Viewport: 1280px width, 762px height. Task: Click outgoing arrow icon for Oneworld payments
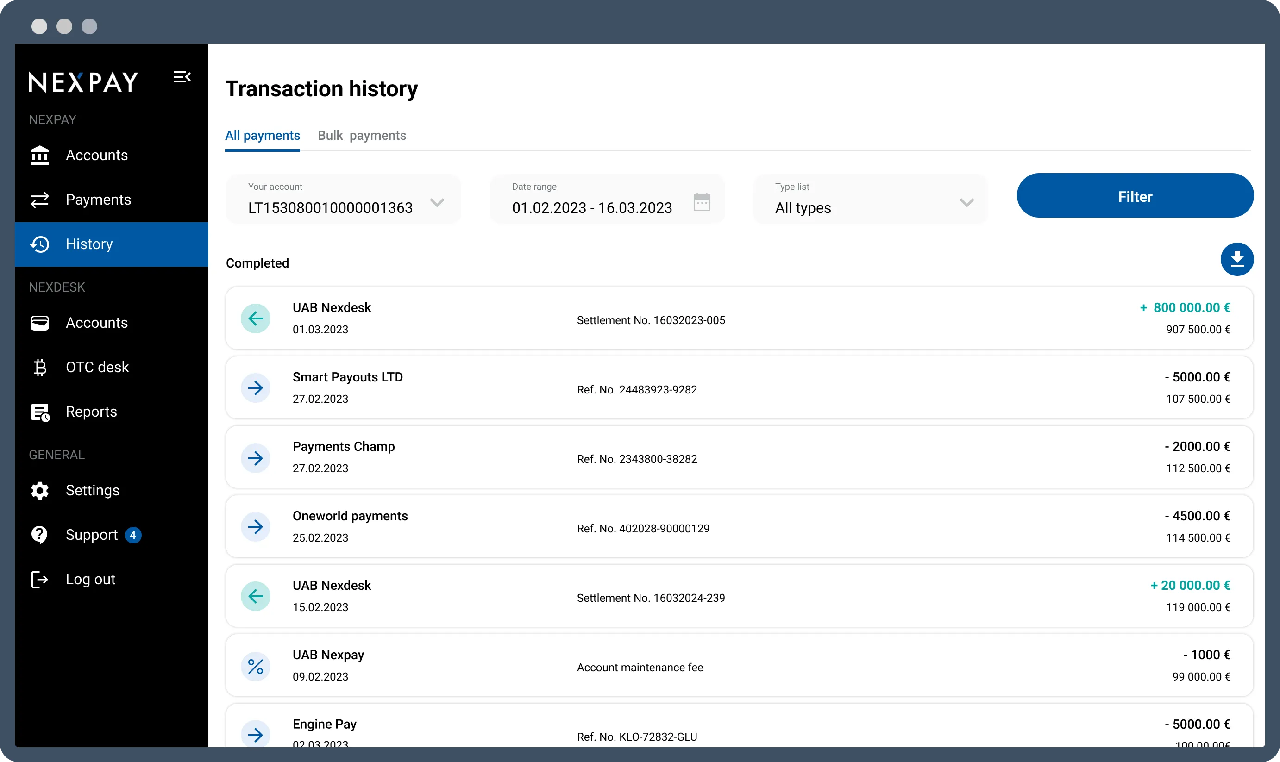tap(255, 526)
